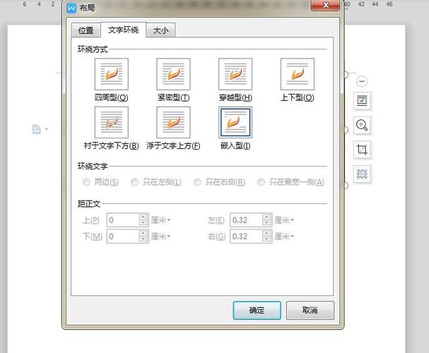Image resolution: width=429 pixels, height=353 pixels.
Task: Open unit dropdown 厘米 for 右(G)
Action: [x=284, y=237]
